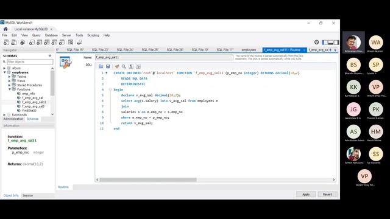The width and height of the screenshot is (390, 219).
Task: Open the File menu
Action: tap(5, 35)
